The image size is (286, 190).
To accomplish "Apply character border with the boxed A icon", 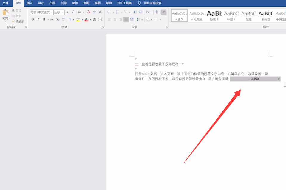I will [x=100, y=12].
